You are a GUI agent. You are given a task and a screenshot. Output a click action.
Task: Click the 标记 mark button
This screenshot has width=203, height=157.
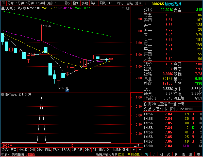tap(120, 3)
